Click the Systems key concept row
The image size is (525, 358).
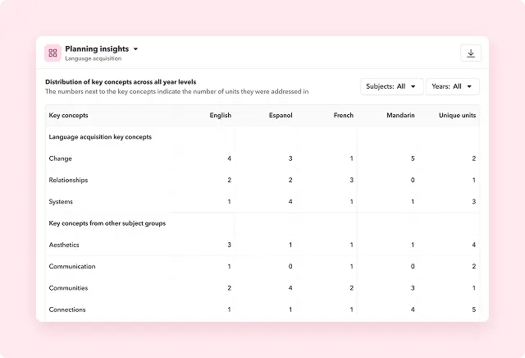[x=61, y=202]
